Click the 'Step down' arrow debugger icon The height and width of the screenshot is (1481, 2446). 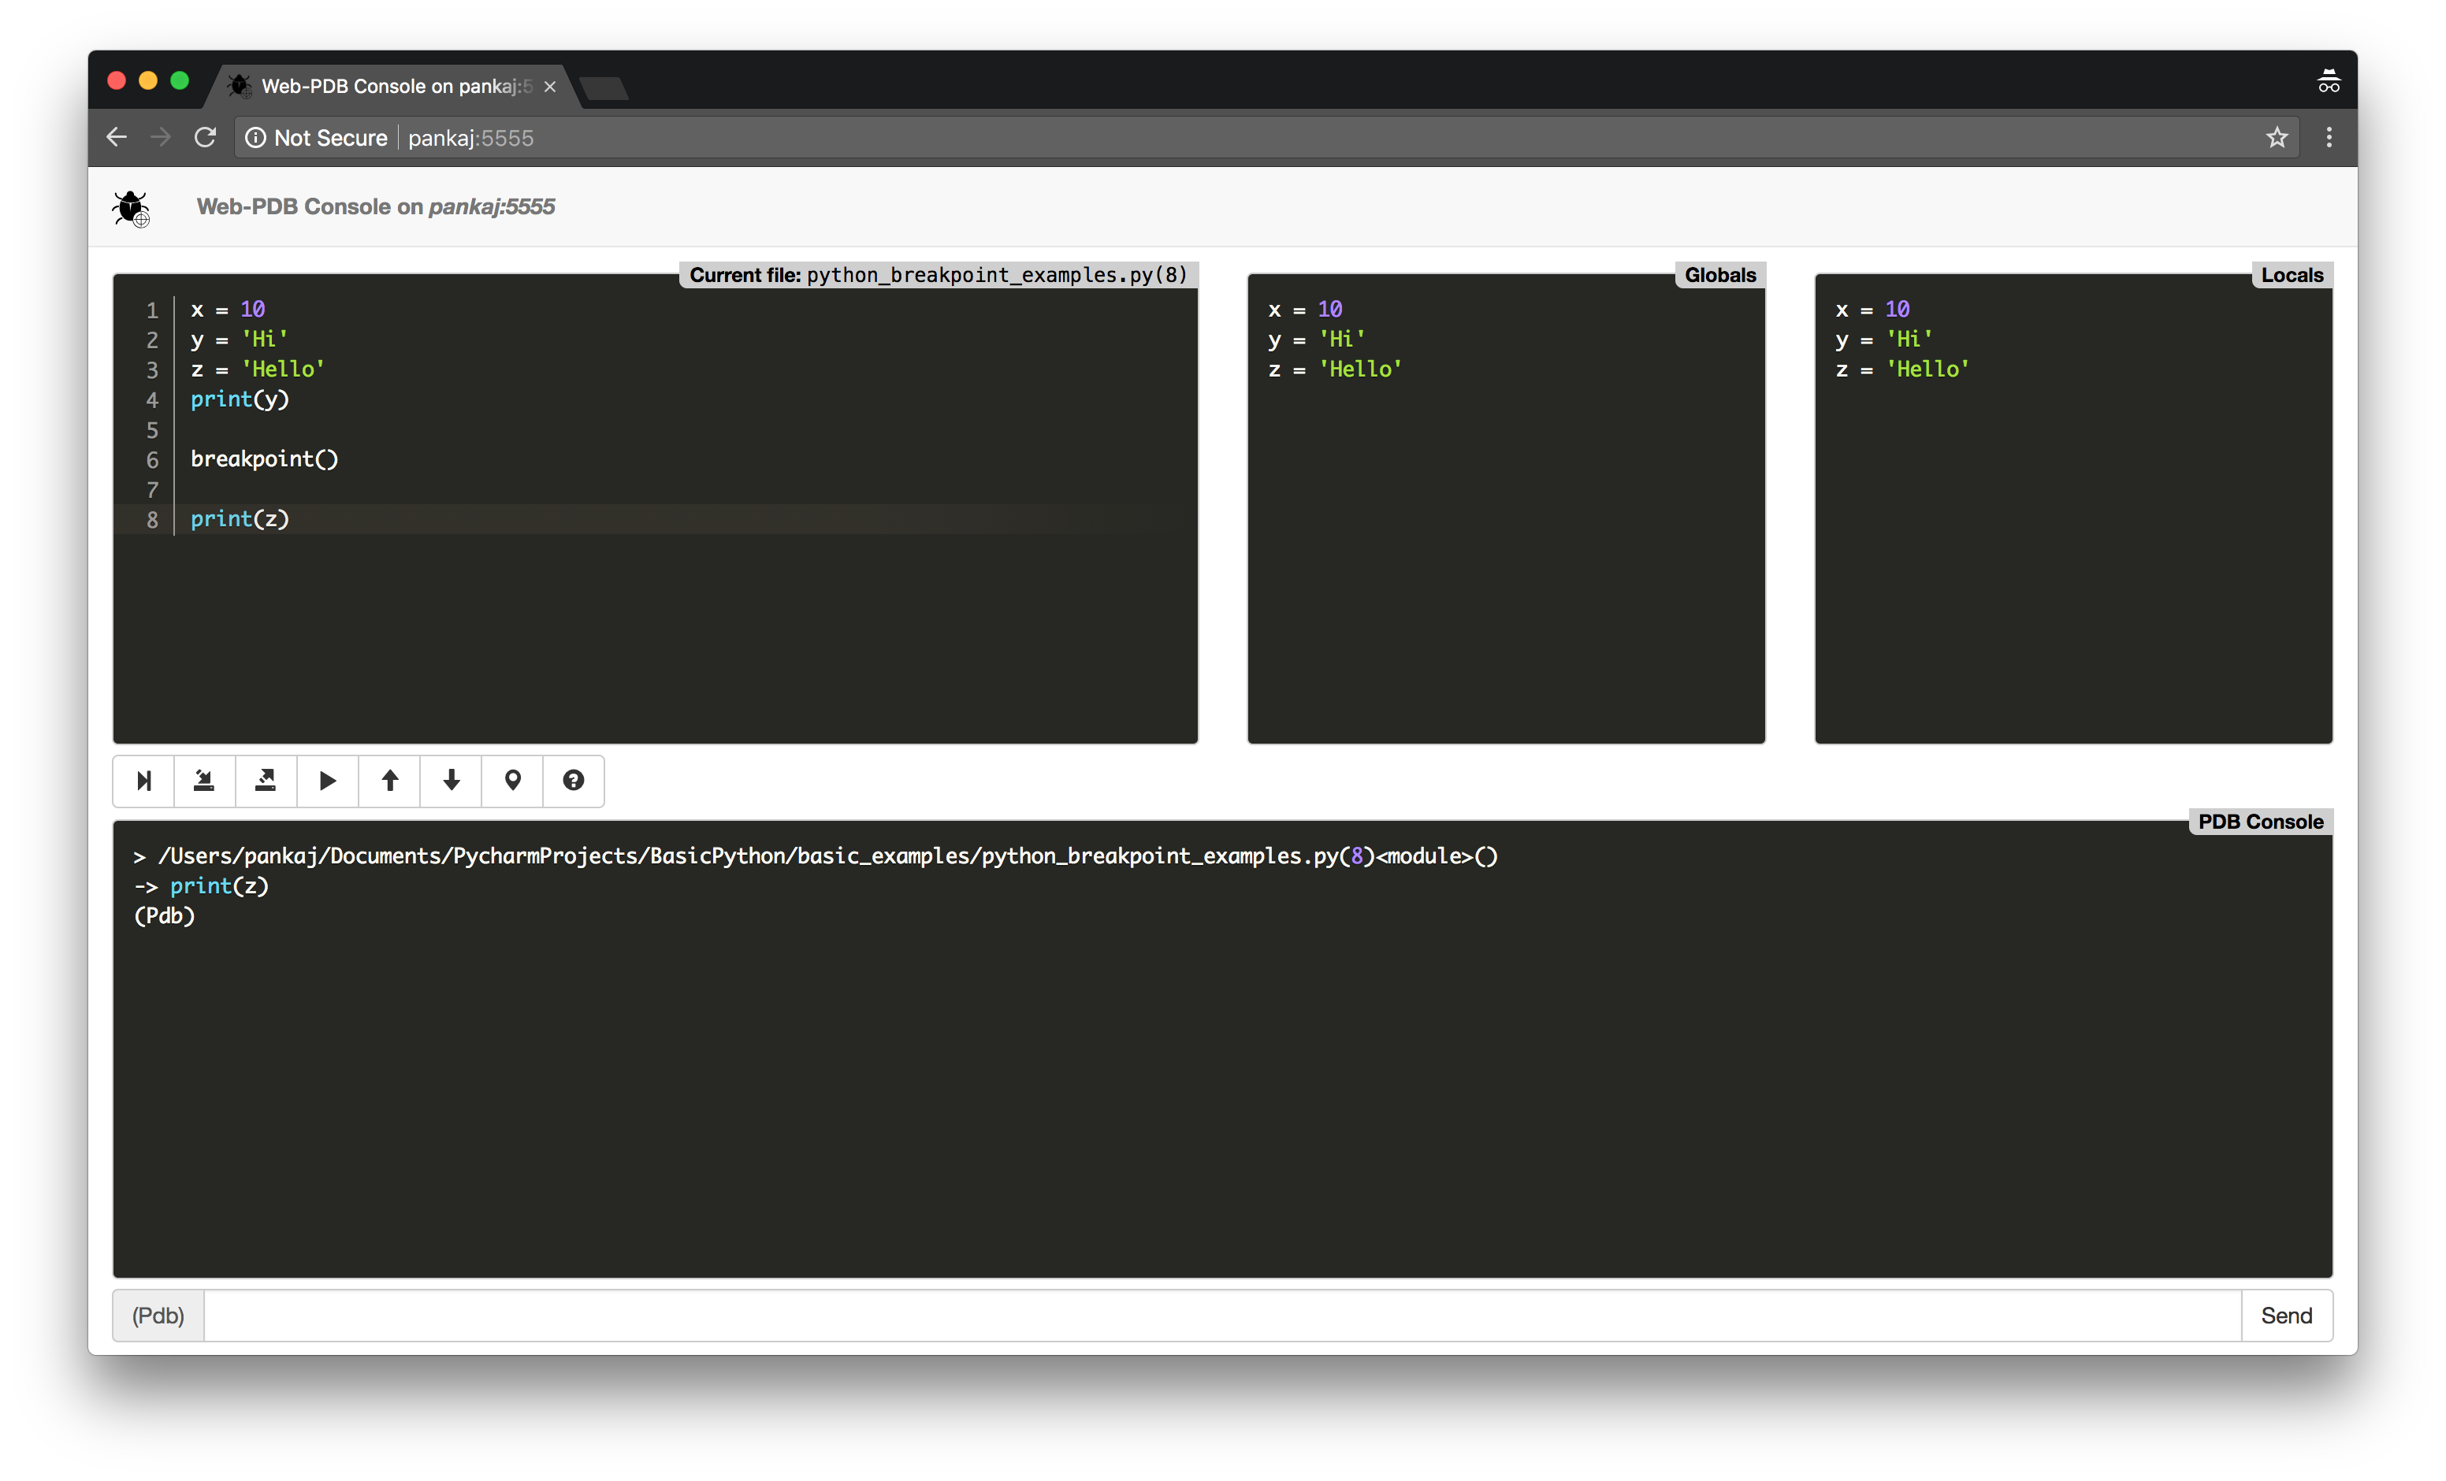(451, 781)
